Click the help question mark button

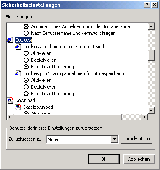(x=147, y=5)
